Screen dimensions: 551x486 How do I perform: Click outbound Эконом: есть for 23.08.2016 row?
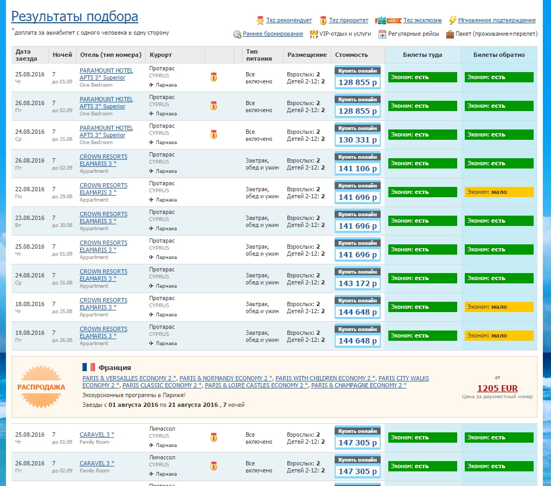tap(422, 221)
